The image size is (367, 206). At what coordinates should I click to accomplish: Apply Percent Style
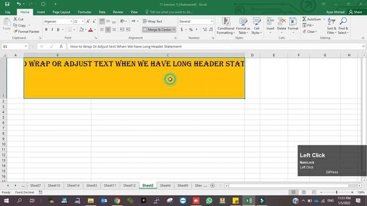click(x=191, y=30)
